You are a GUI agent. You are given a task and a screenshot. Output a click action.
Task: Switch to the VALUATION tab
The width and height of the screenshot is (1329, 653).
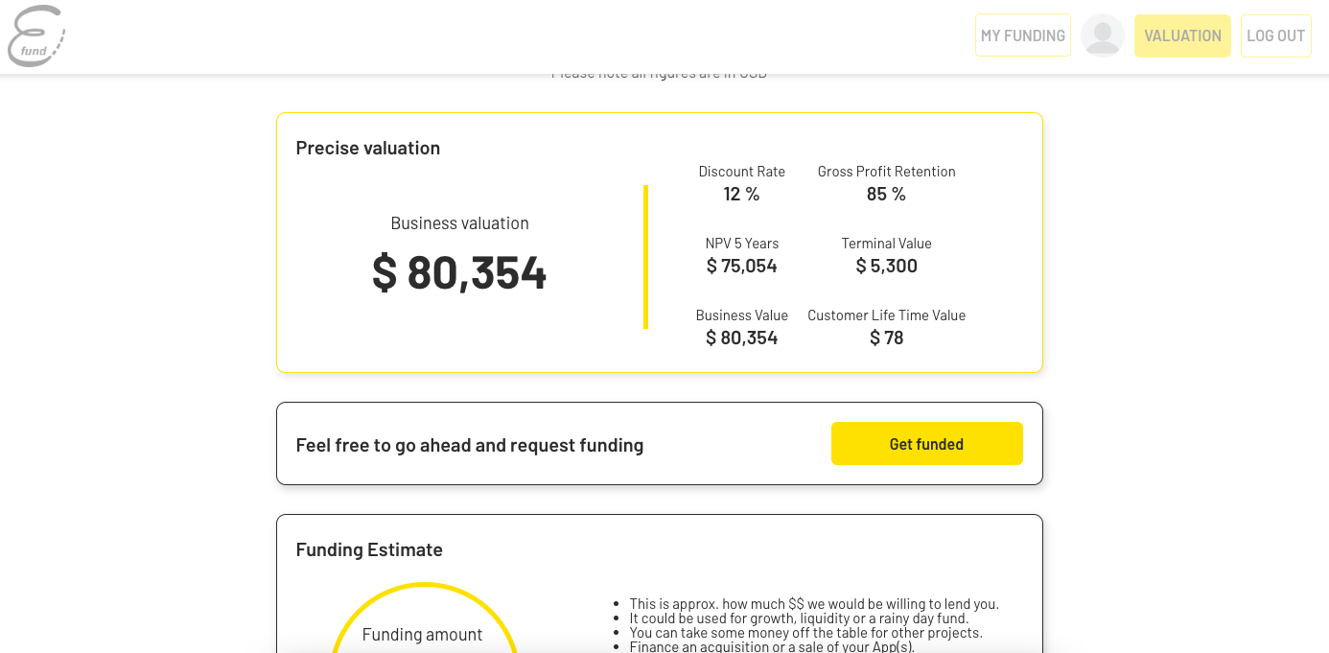[x=1182, y=35]
